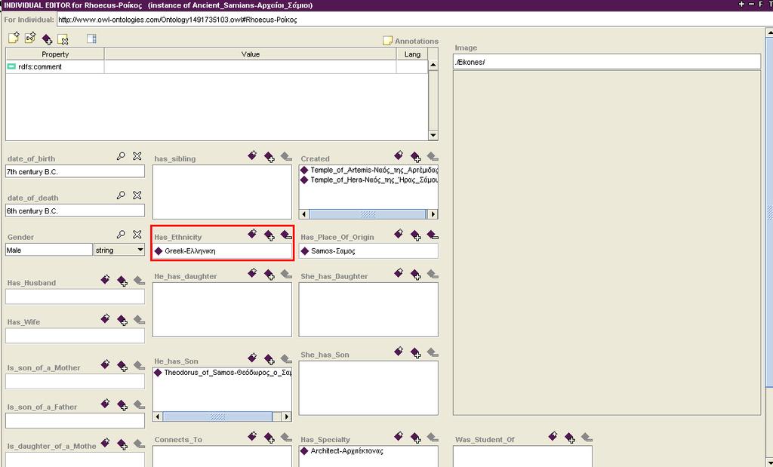Click the horizontal scrollbar thumb of He_has_Son list
This screenshot has width=773, height=467.
click(x=217, y=416)
